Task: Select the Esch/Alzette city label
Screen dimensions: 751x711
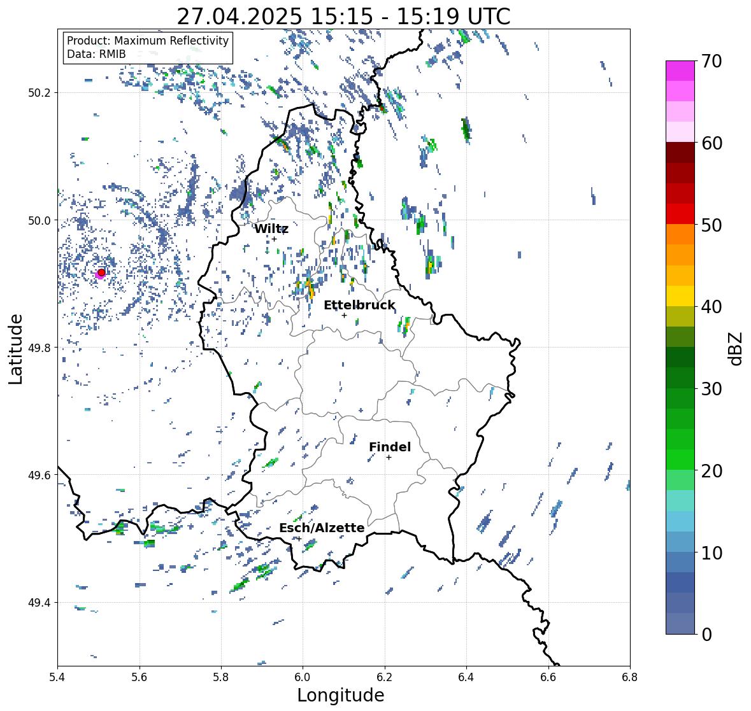Action: pos(322,528)
